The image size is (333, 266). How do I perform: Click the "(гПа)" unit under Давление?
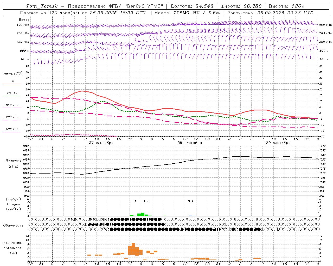[14, 167]
